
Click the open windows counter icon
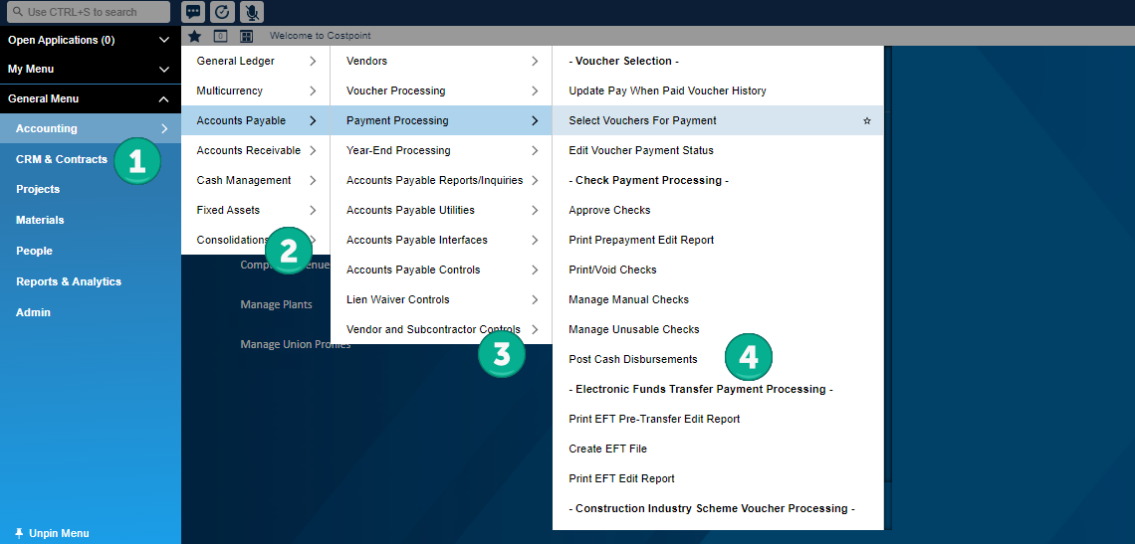(220, 36)
